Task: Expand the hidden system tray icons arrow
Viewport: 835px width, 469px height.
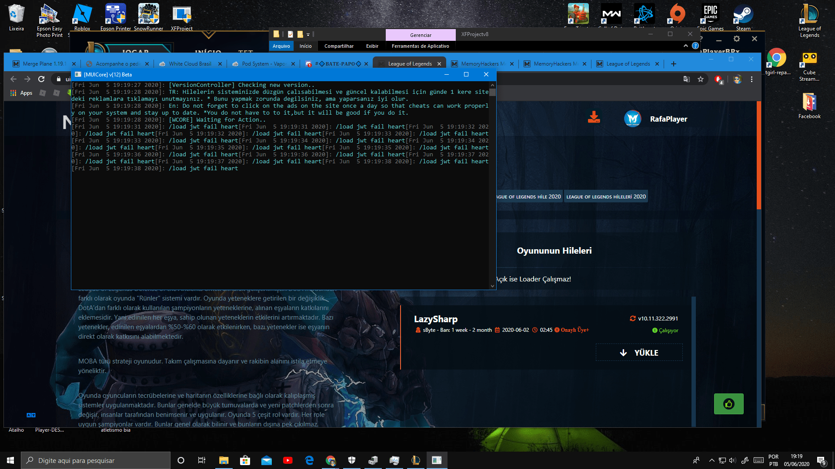Action: (711, 460)
